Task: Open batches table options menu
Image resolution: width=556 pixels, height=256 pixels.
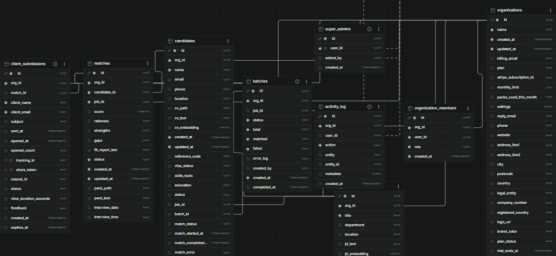Action: click(x=306, y=82)
